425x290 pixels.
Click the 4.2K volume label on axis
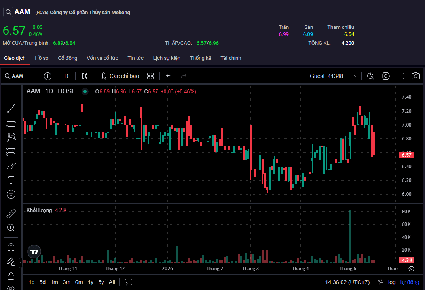(x=406, y=260)
